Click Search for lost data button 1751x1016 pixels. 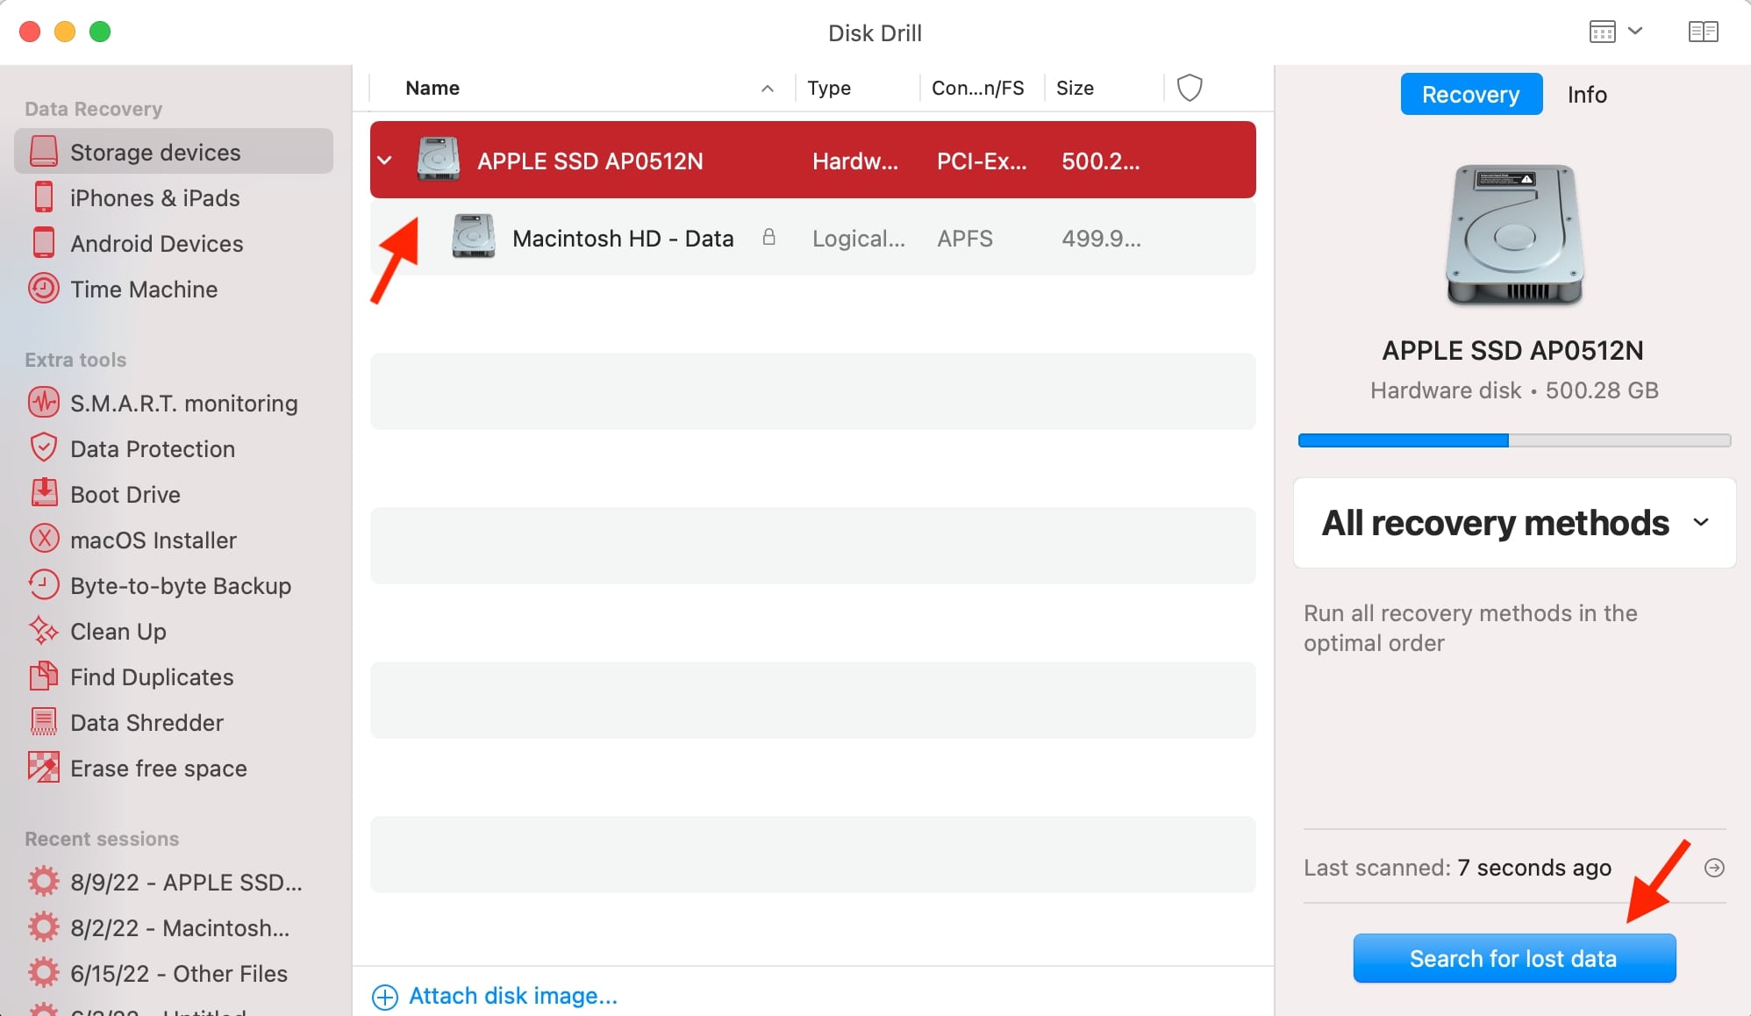point(1513,958)
